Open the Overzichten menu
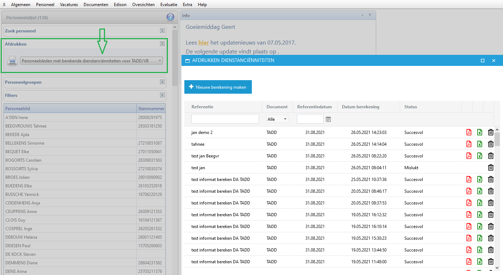This screenshot has width=503, height=275. pos(144,5)
